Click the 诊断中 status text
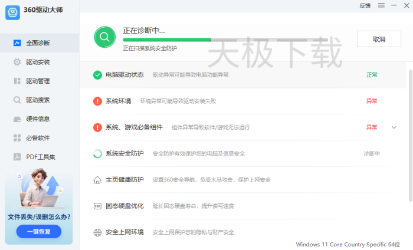Viewport: 413px width, 250px height. pos(372,154)
